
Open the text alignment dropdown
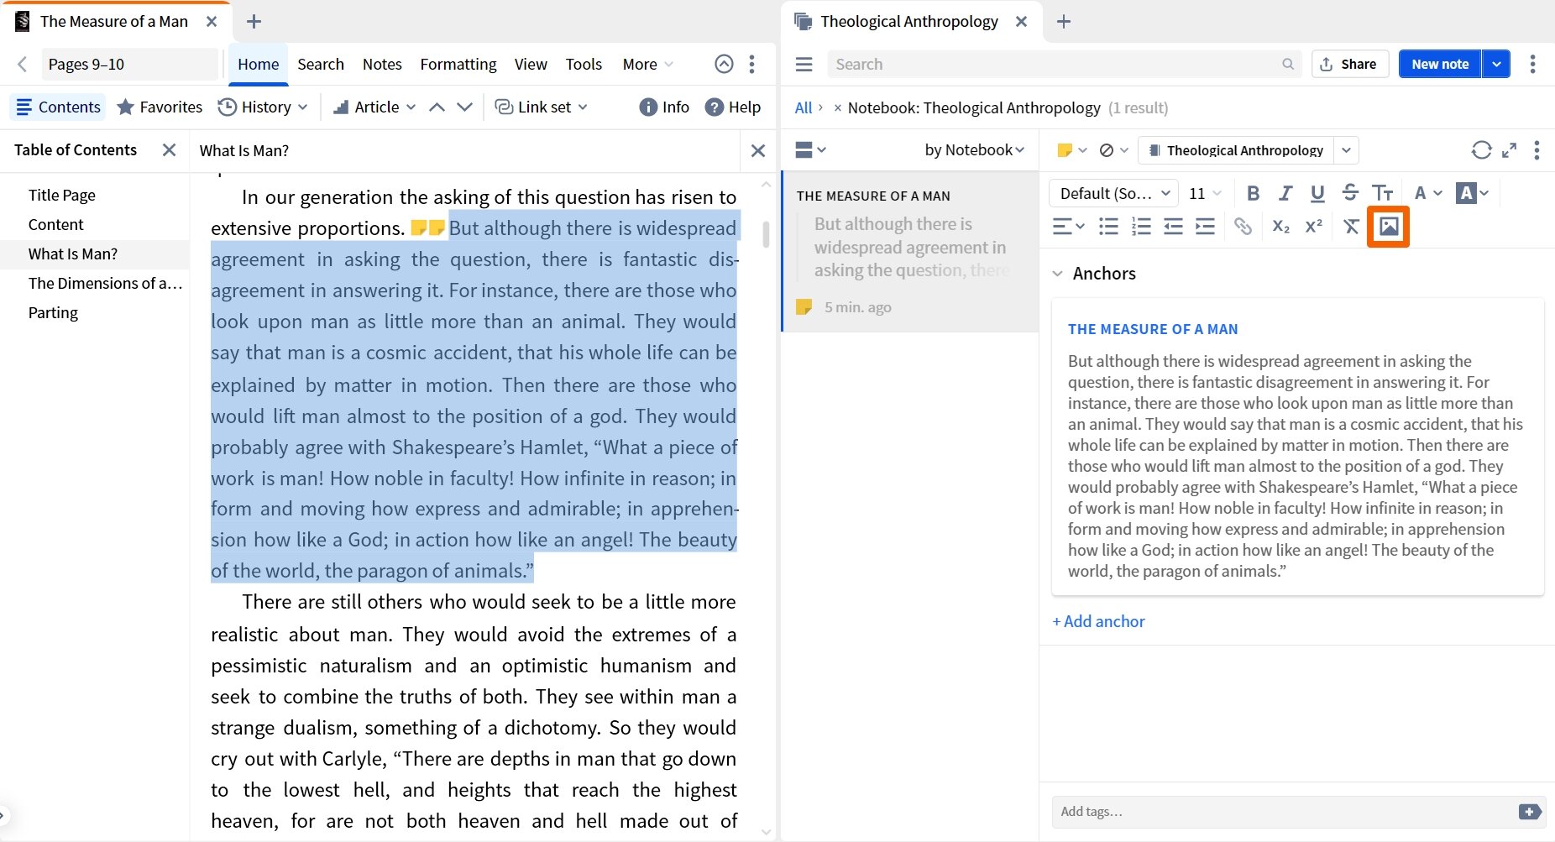tap(1068, 226)
